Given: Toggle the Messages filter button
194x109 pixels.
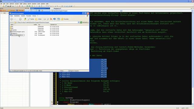Looking at the screenshot, I should [20, 11].
